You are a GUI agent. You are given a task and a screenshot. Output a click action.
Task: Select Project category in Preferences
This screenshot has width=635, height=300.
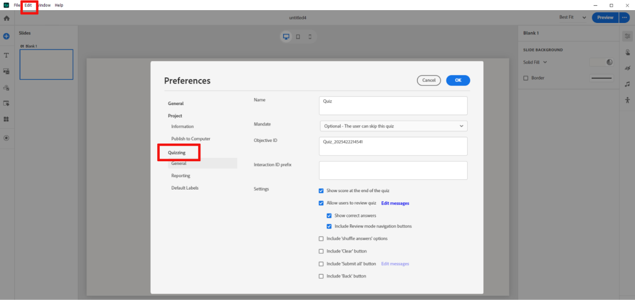175,116
